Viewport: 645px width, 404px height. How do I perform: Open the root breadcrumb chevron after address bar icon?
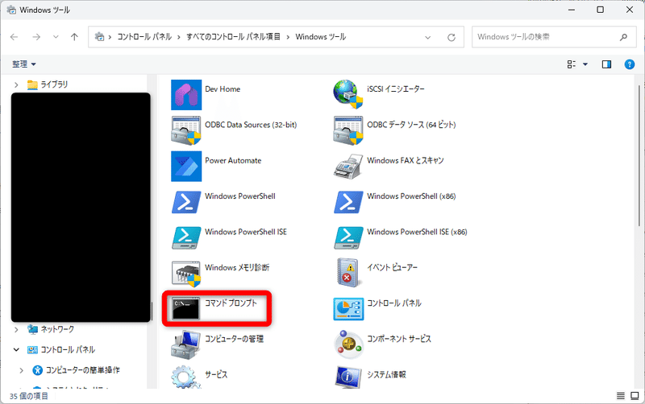[110, 37]
